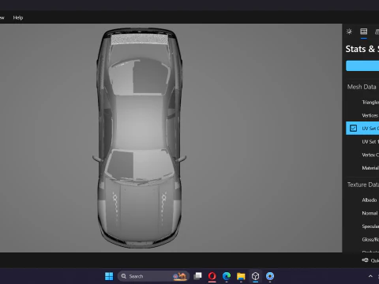Click the Quick animations icon
This screenshot has width=379, height=284.
click(x=365, y=260)
